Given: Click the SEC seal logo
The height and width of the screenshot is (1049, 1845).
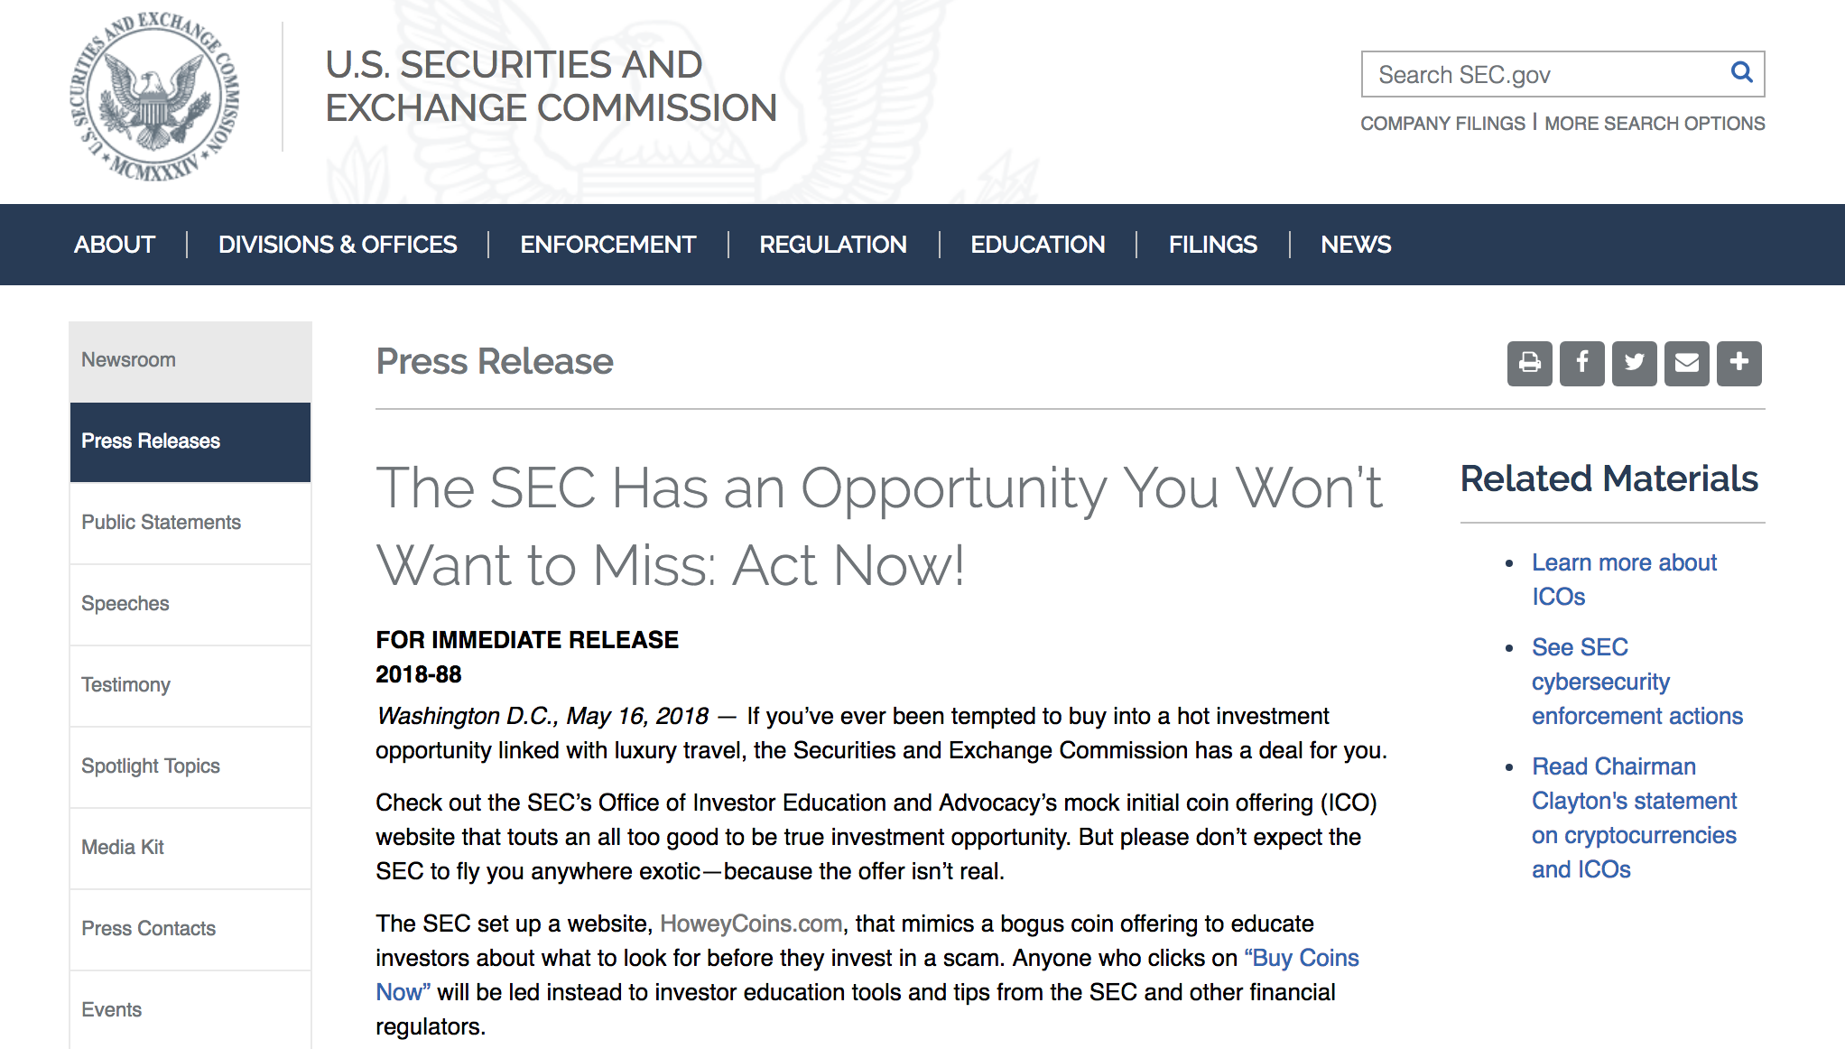Looking at the screenshot, I should tap(155, 97).
